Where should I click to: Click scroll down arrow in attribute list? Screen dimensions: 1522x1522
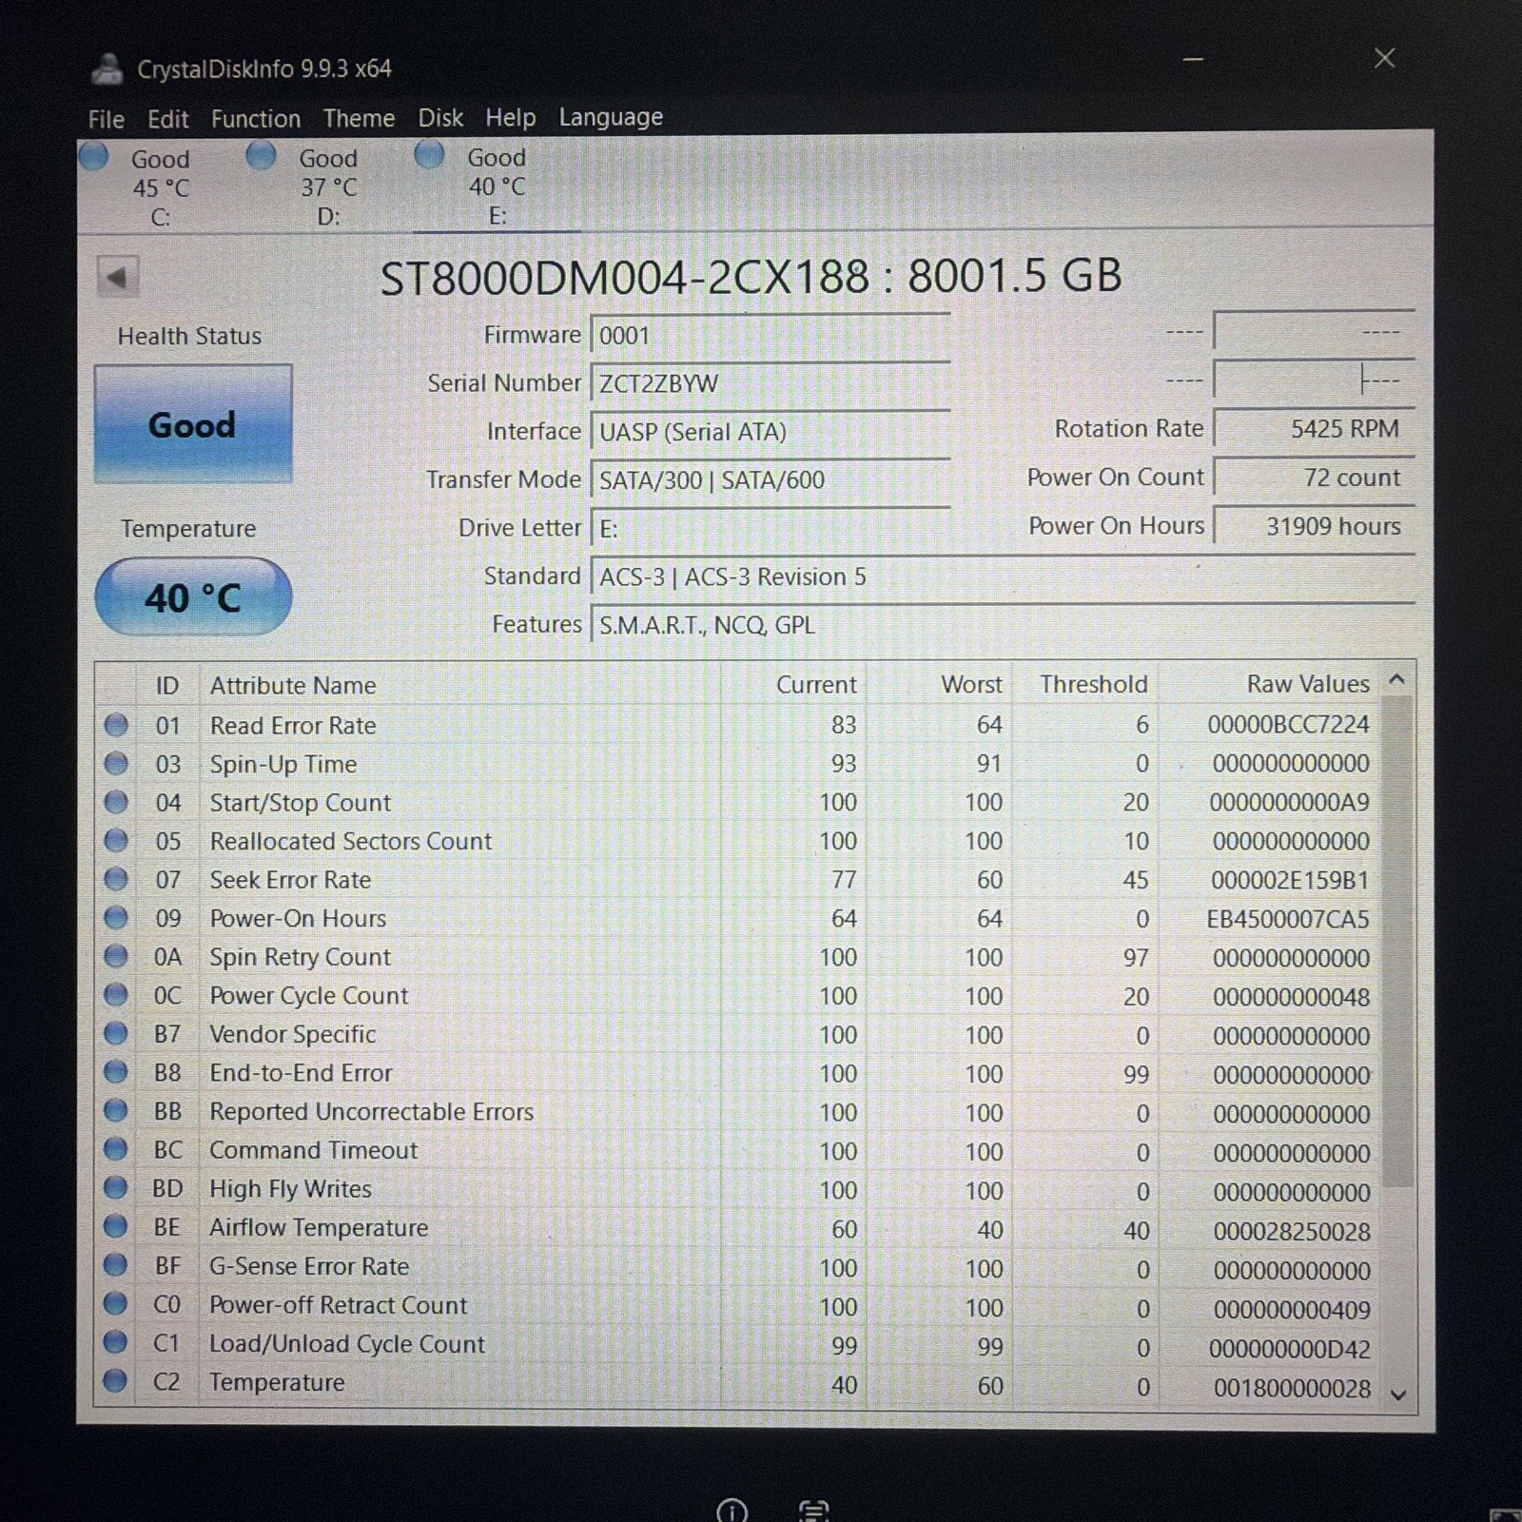click(1397, 1395)
